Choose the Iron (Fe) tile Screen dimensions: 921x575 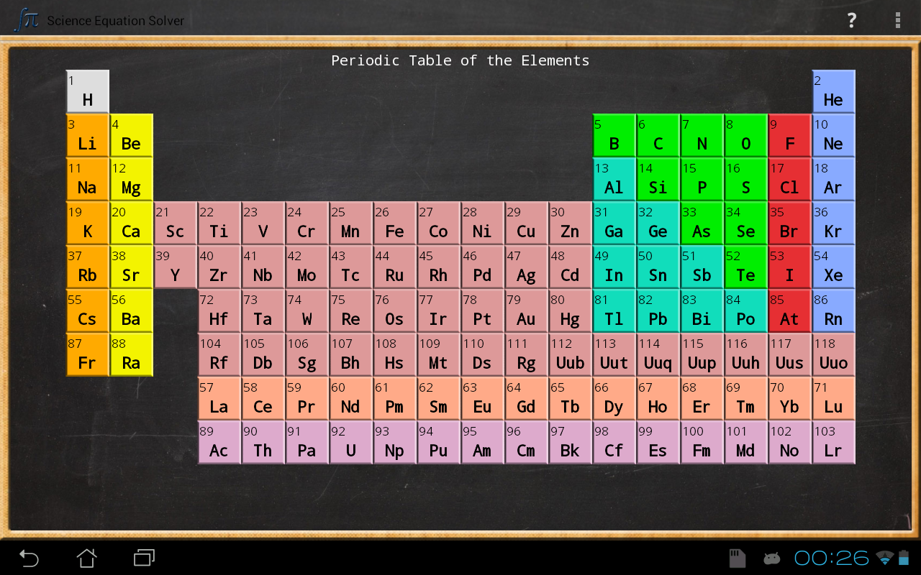tap(395, 223)
